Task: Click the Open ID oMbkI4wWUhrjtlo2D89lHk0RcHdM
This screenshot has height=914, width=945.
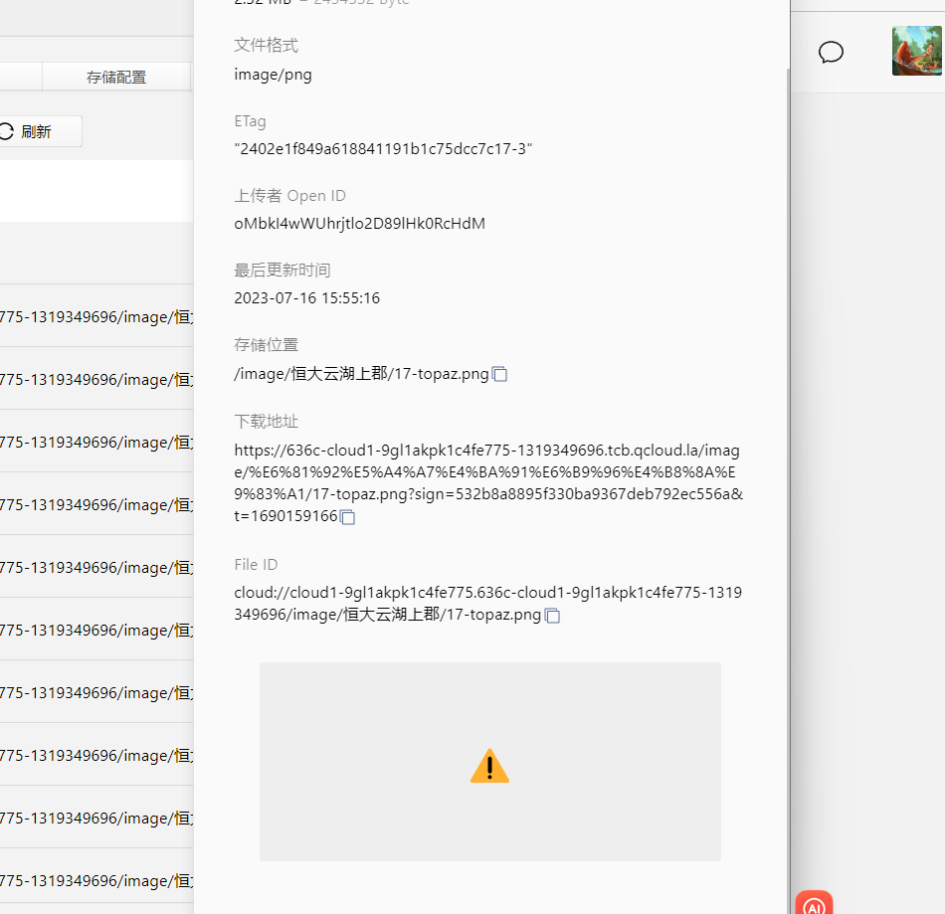Action: (x=360, y=224)
